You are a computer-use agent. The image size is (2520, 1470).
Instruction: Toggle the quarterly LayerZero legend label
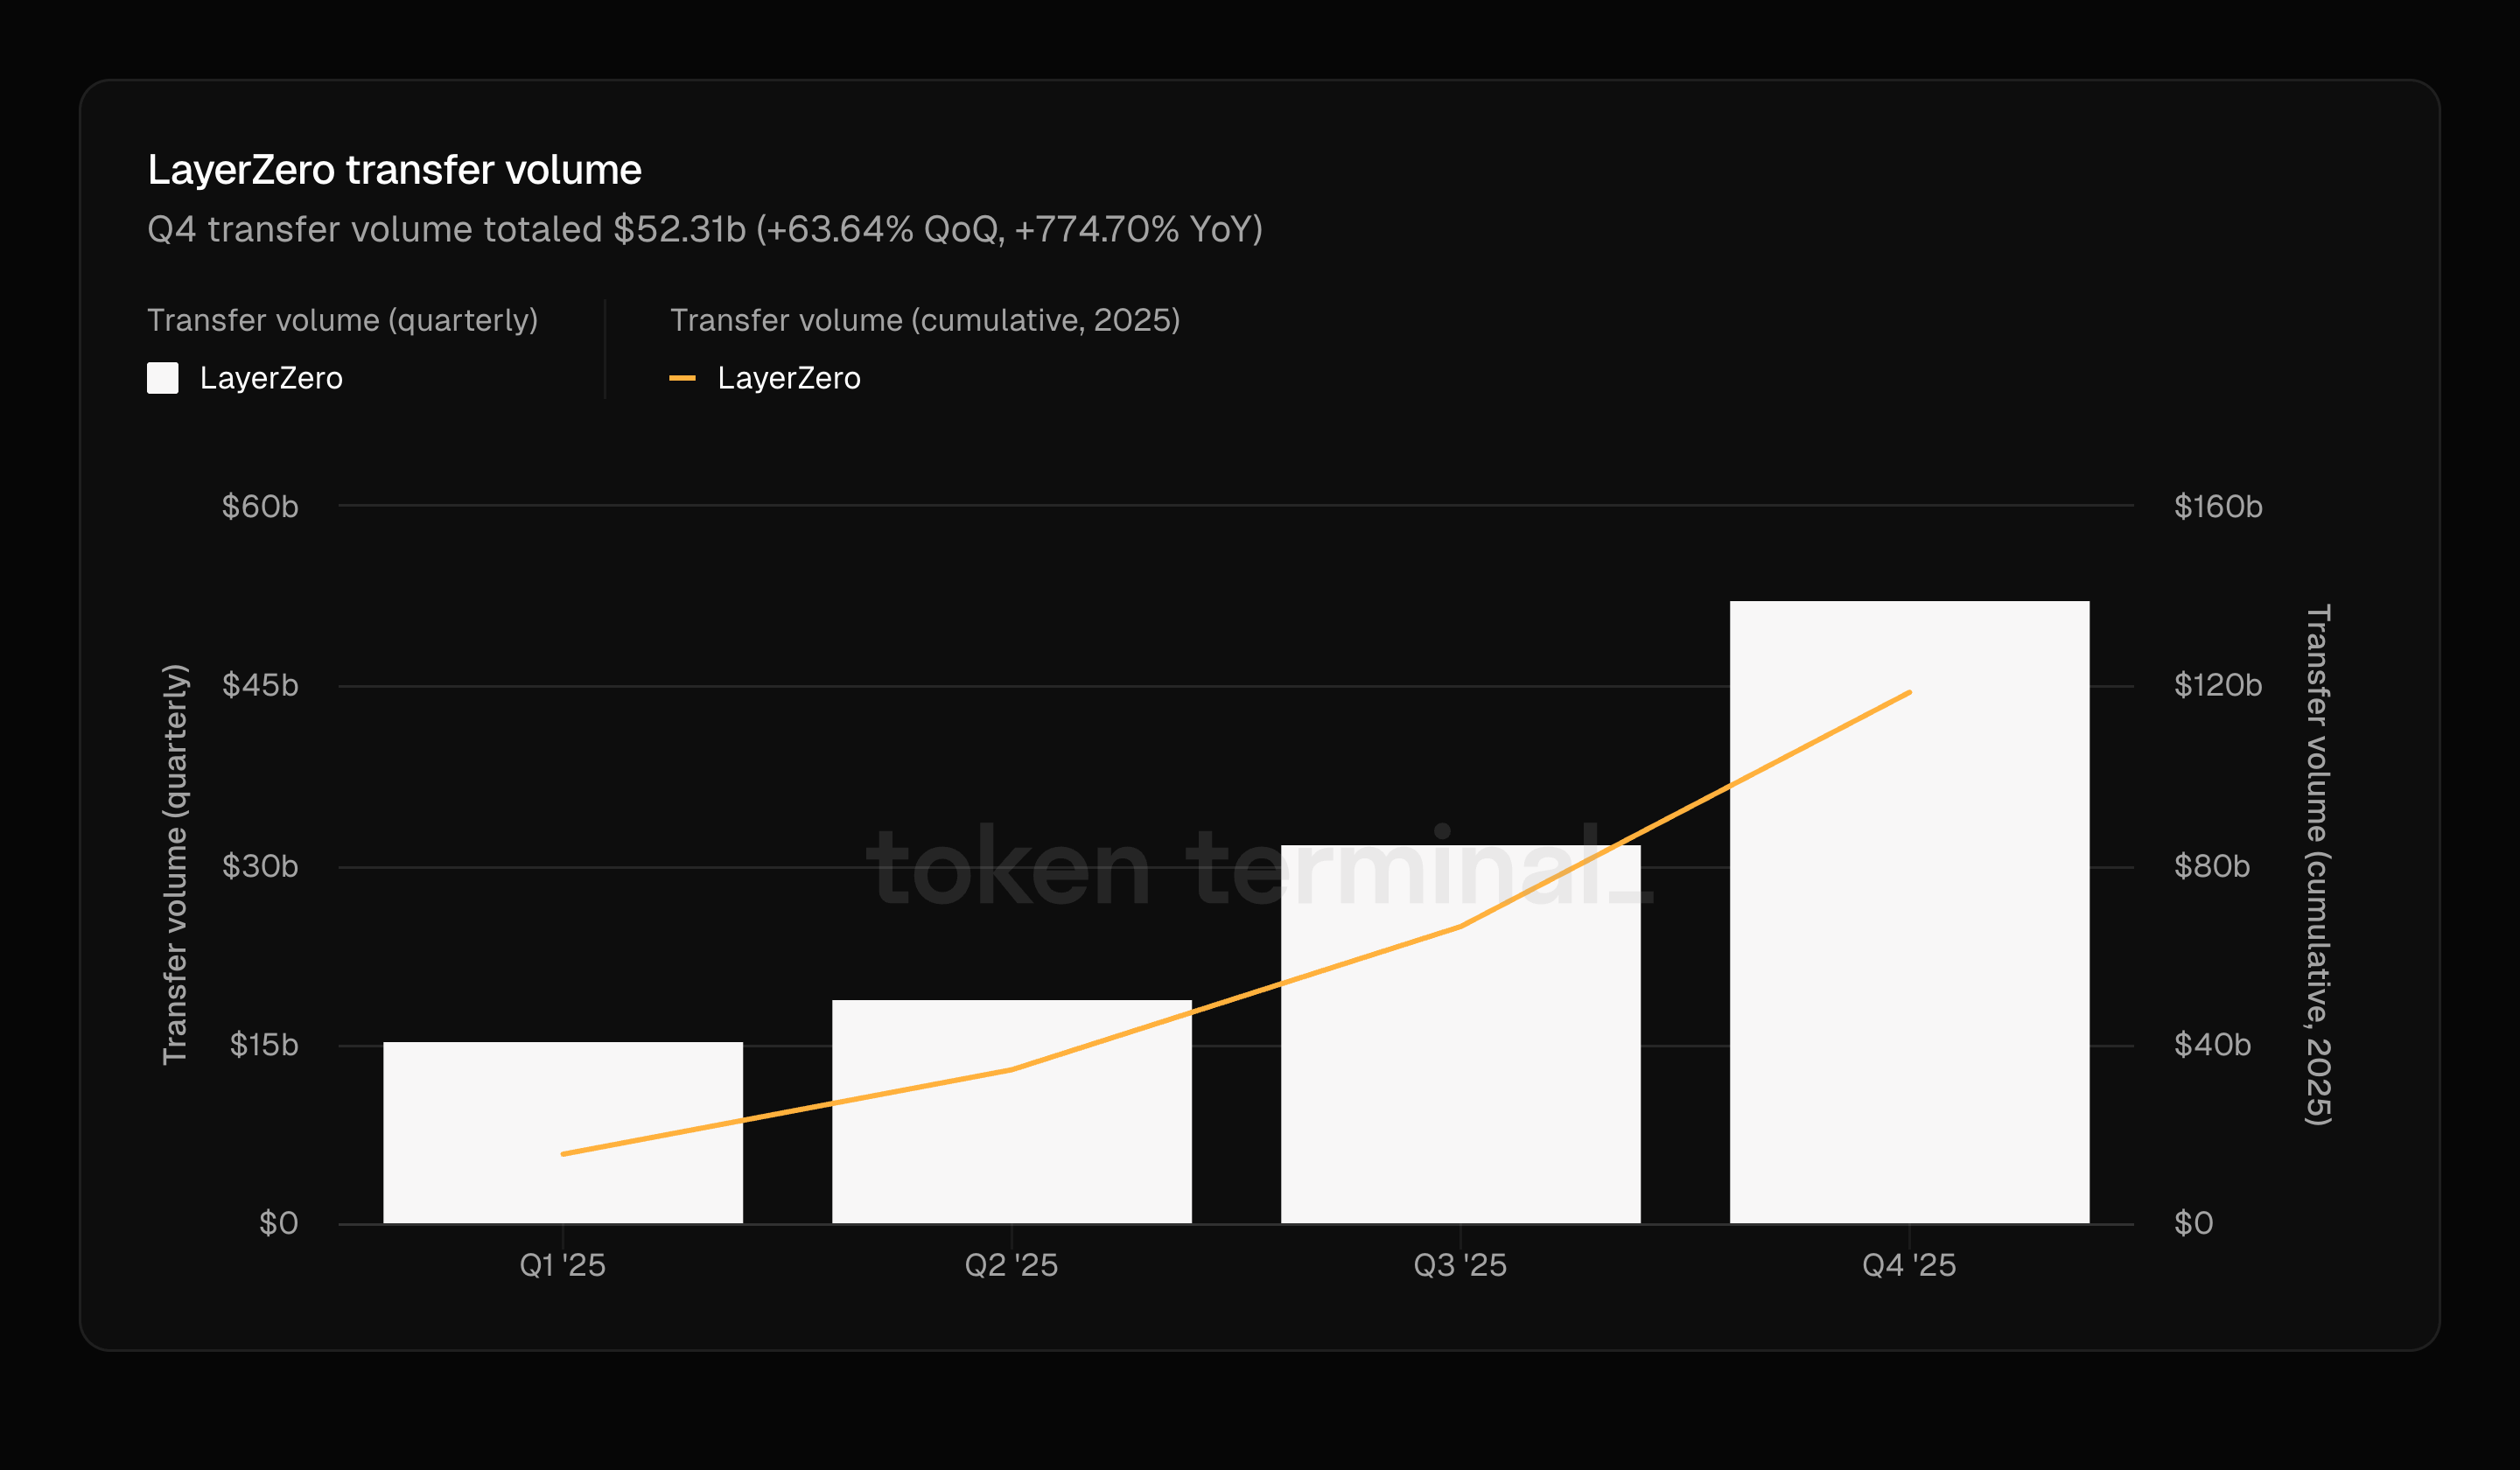[x=271, y=378]
